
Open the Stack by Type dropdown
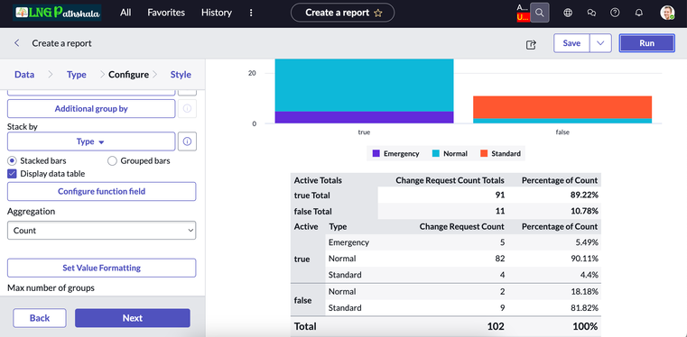[x=91, y=141]
